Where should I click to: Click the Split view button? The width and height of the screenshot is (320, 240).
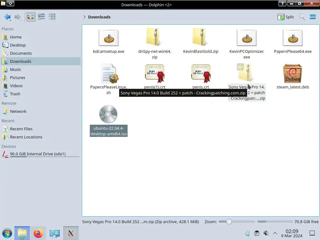click(286, 17)
